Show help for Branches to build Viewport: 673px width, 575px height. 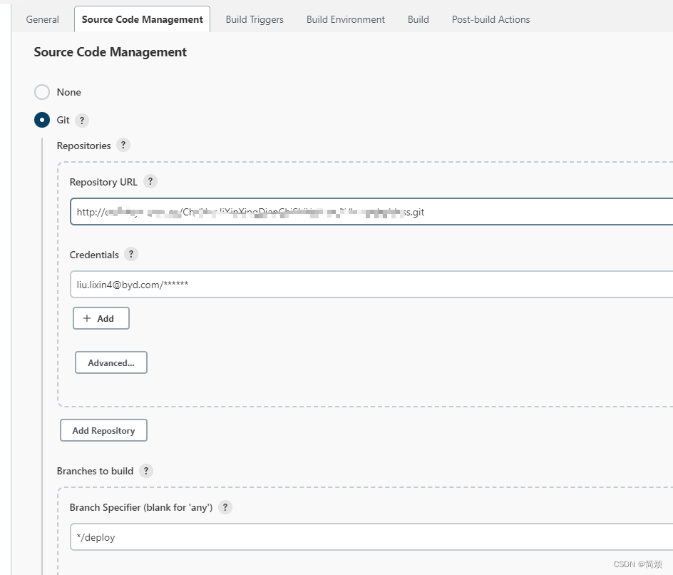145,471
